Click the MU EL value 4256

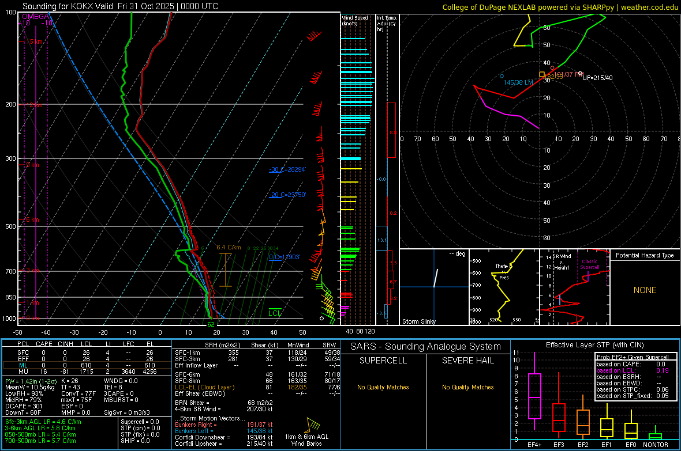coord(149,372)
